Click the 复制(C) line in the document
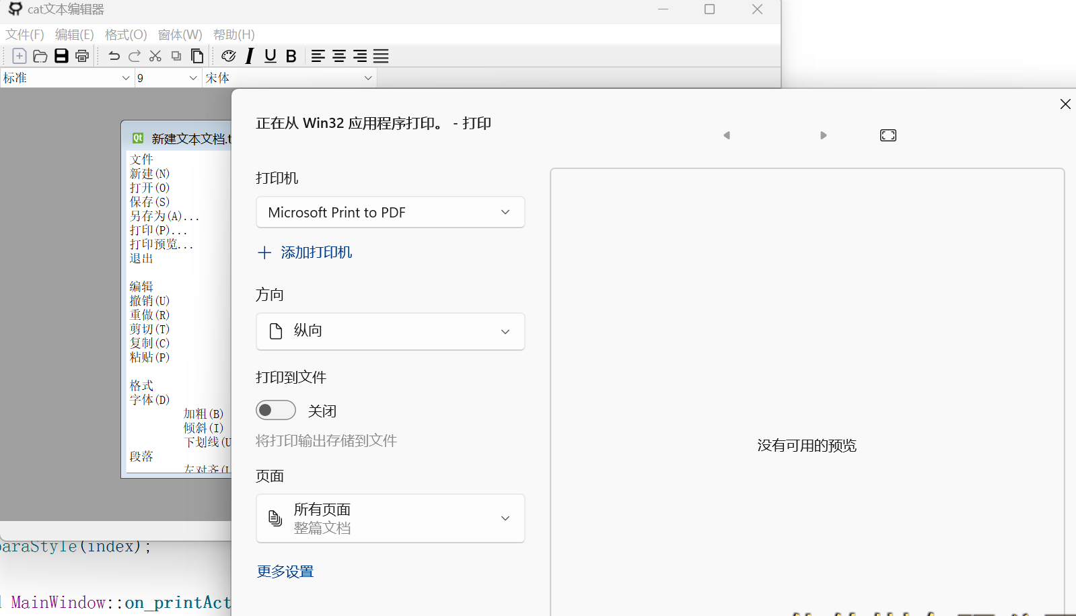The image size is (1076, 616). coord(149,343)
